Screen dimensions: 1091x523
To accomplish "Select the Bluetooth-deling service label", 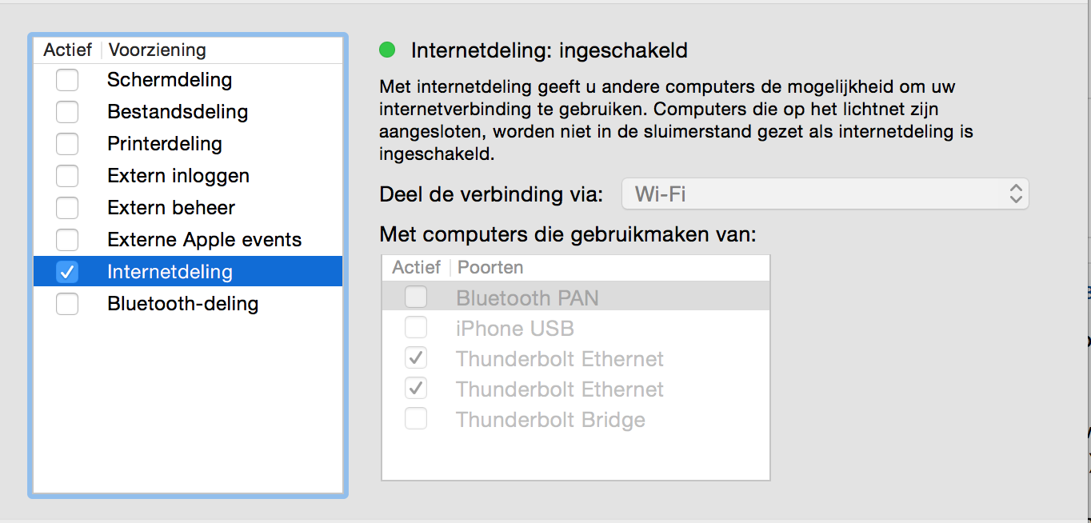I will coord(183,304).
